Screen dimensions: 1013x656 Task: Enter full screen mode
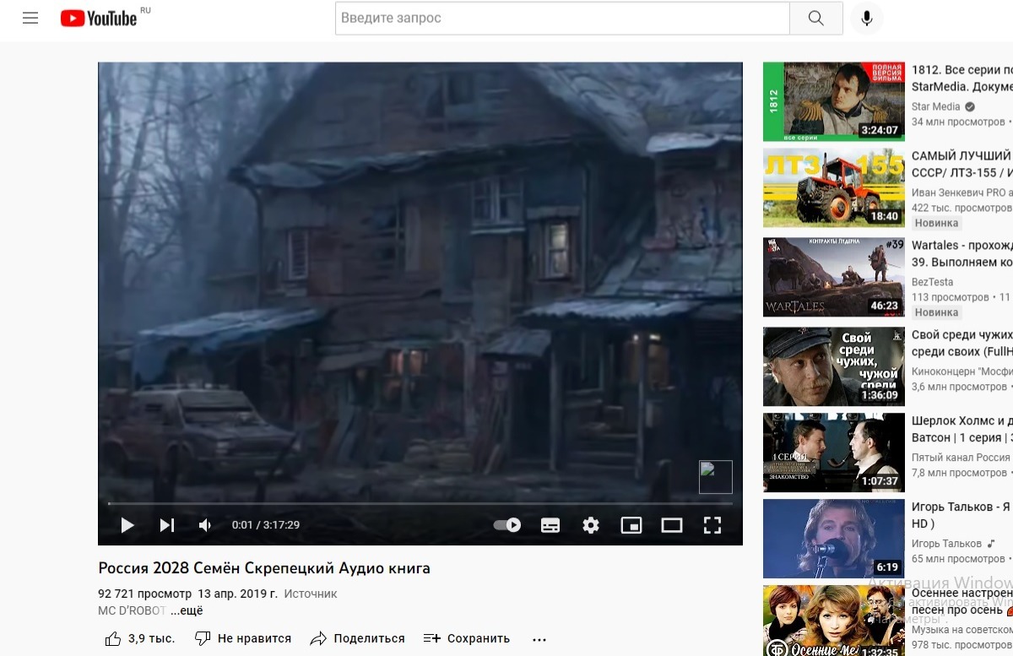pyautogui.click(x=712, y=525)
